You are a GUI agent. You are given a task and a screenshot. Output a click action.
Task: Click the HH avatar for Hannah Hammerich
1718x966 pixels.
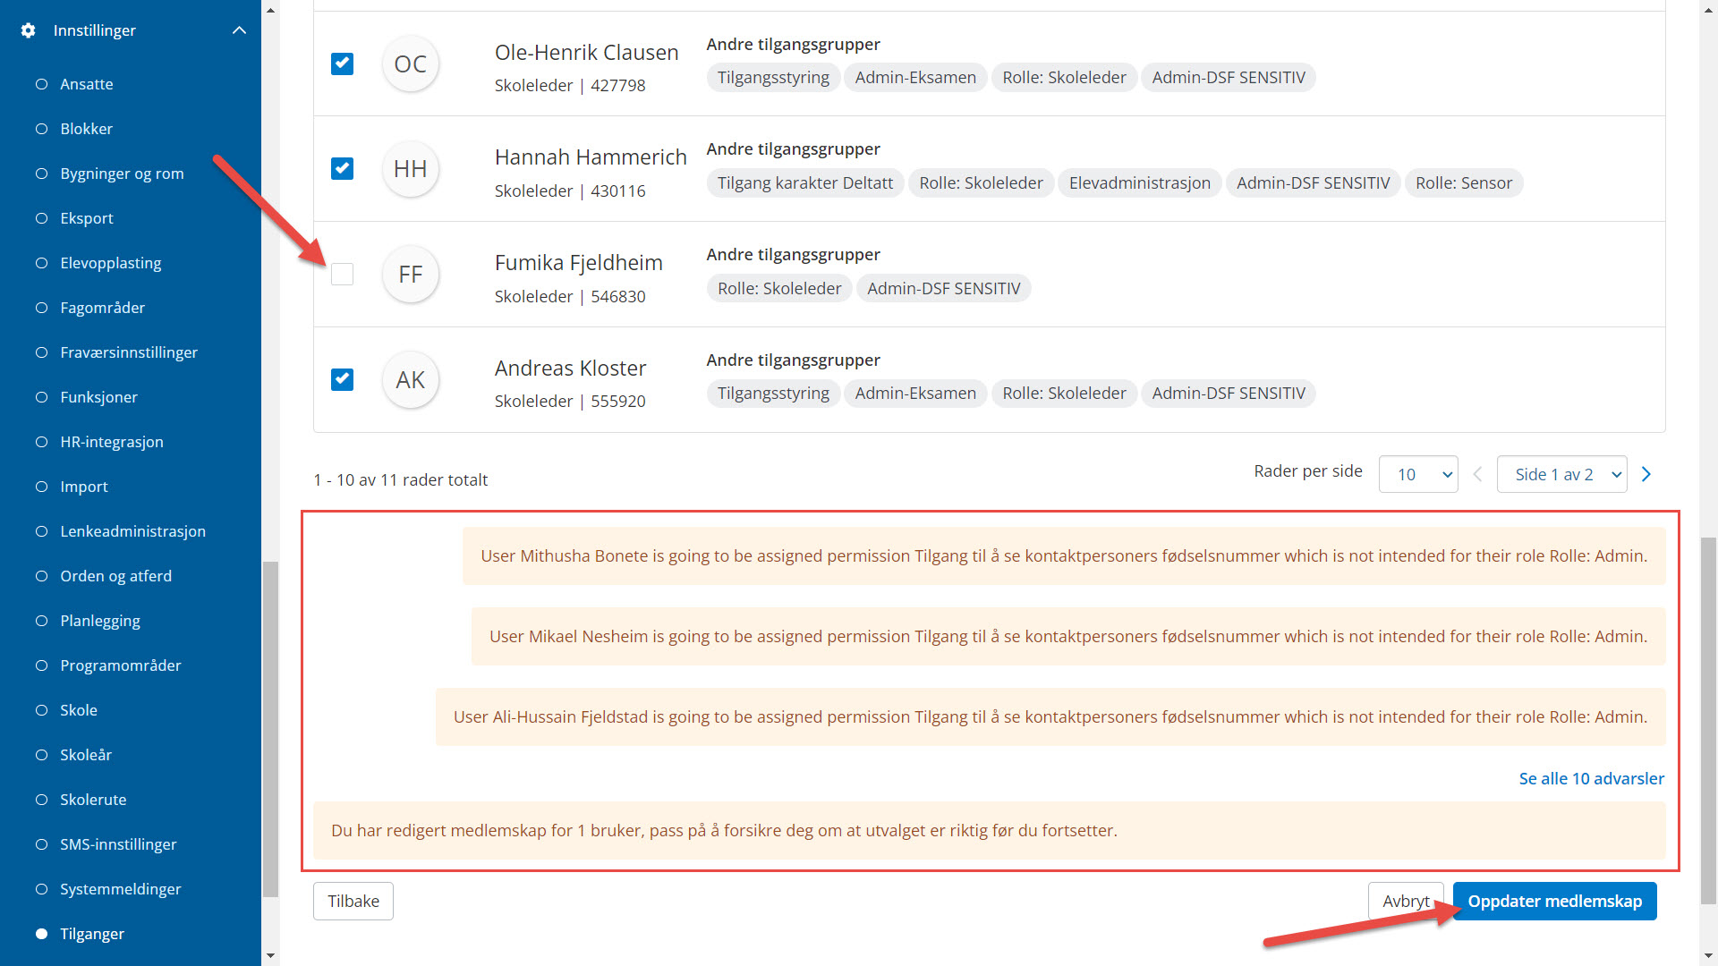coord(411,168)
